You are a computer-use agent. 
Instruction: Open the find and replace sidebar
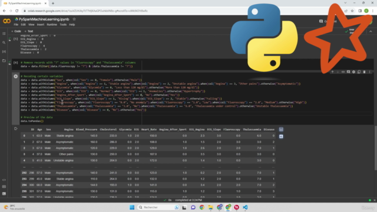point(4,42)
